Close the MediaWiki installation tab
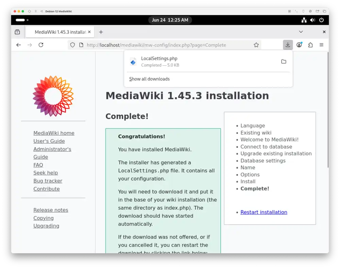The width and height of the screenshot is (340, 268). click(x=89, y=32)
